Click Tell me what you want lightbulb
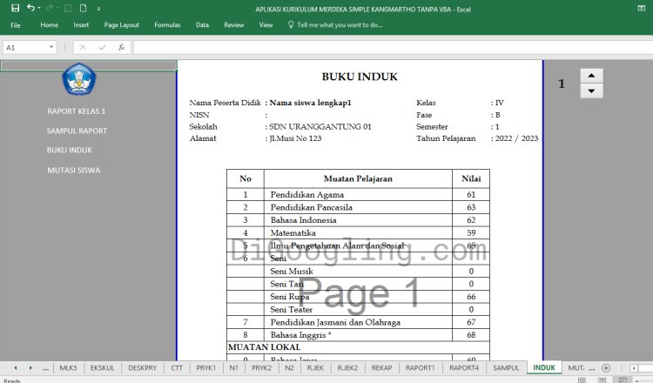 pyautogui.click(x=291, y=25)
